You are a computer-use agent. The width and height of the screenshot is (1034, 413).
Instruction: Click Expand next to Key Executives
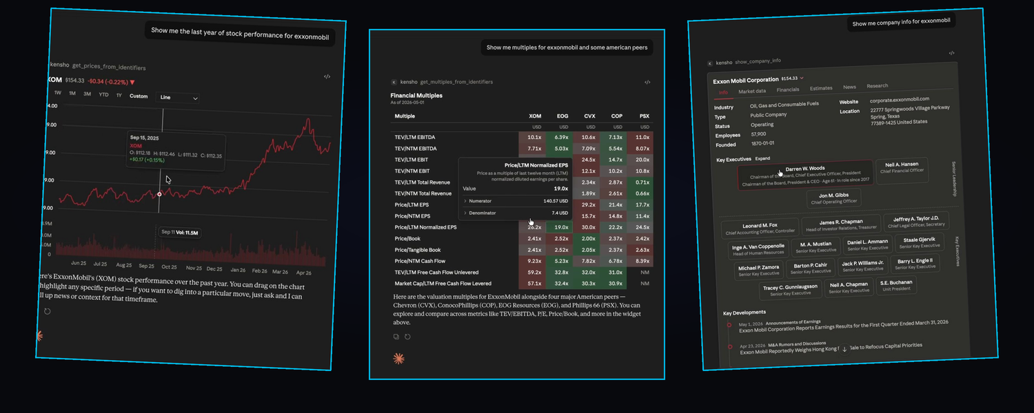point(762,158)
